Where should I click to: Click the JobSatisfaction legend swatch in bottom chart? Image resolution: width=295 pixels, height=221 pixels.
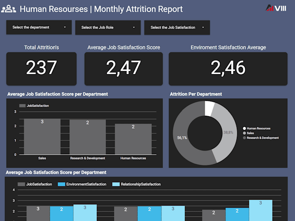[x=21, y=184]
